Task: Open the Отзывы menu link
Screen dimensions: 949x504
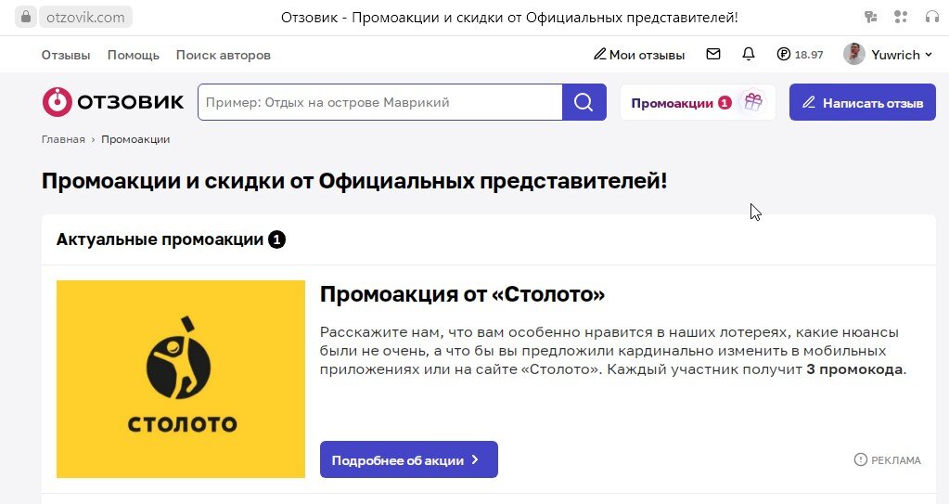Action: [65, 55]
